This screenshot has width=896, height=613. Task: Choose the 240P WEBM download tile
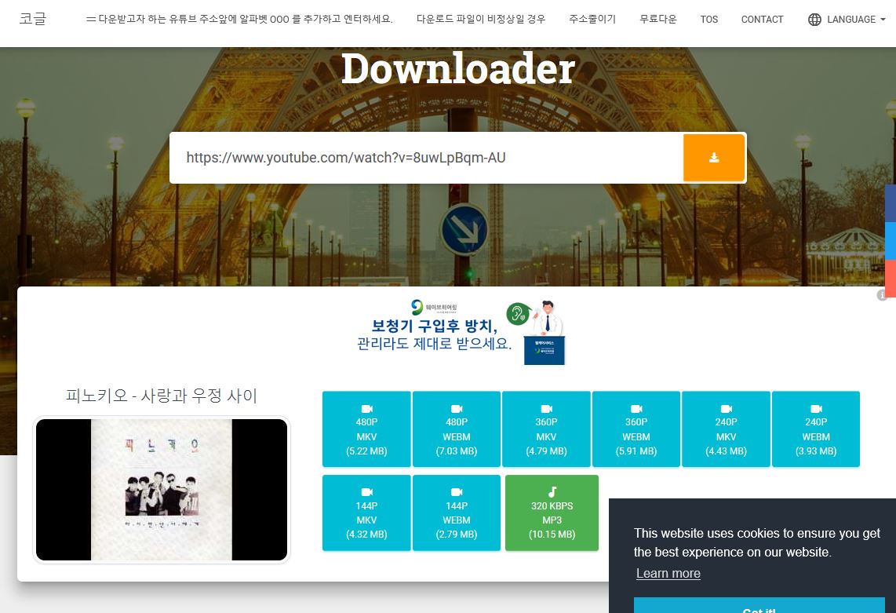click(816, 429)
